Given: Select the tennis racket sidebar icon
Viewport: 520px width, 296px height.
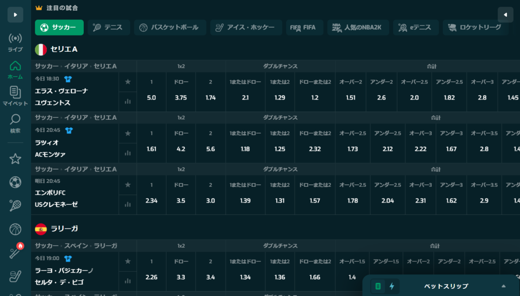Looking at the screenshot, I should point(15,206).
